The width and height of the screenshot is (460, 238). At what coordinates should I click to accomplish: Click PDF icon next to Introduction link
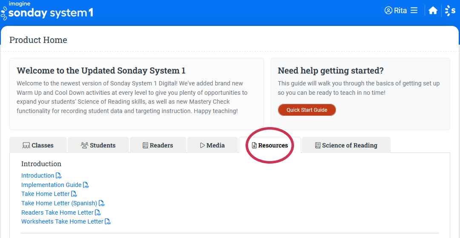(x=59, y=176)
